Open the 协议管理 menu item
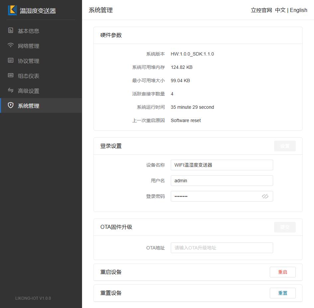 (41, 61)
